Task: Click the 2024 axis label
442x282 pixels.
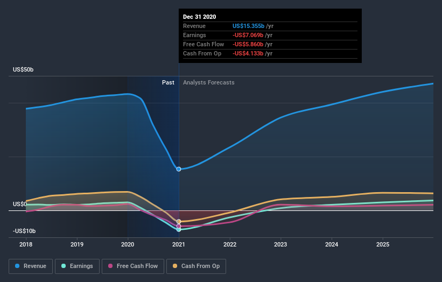Action: click(332, 244)
